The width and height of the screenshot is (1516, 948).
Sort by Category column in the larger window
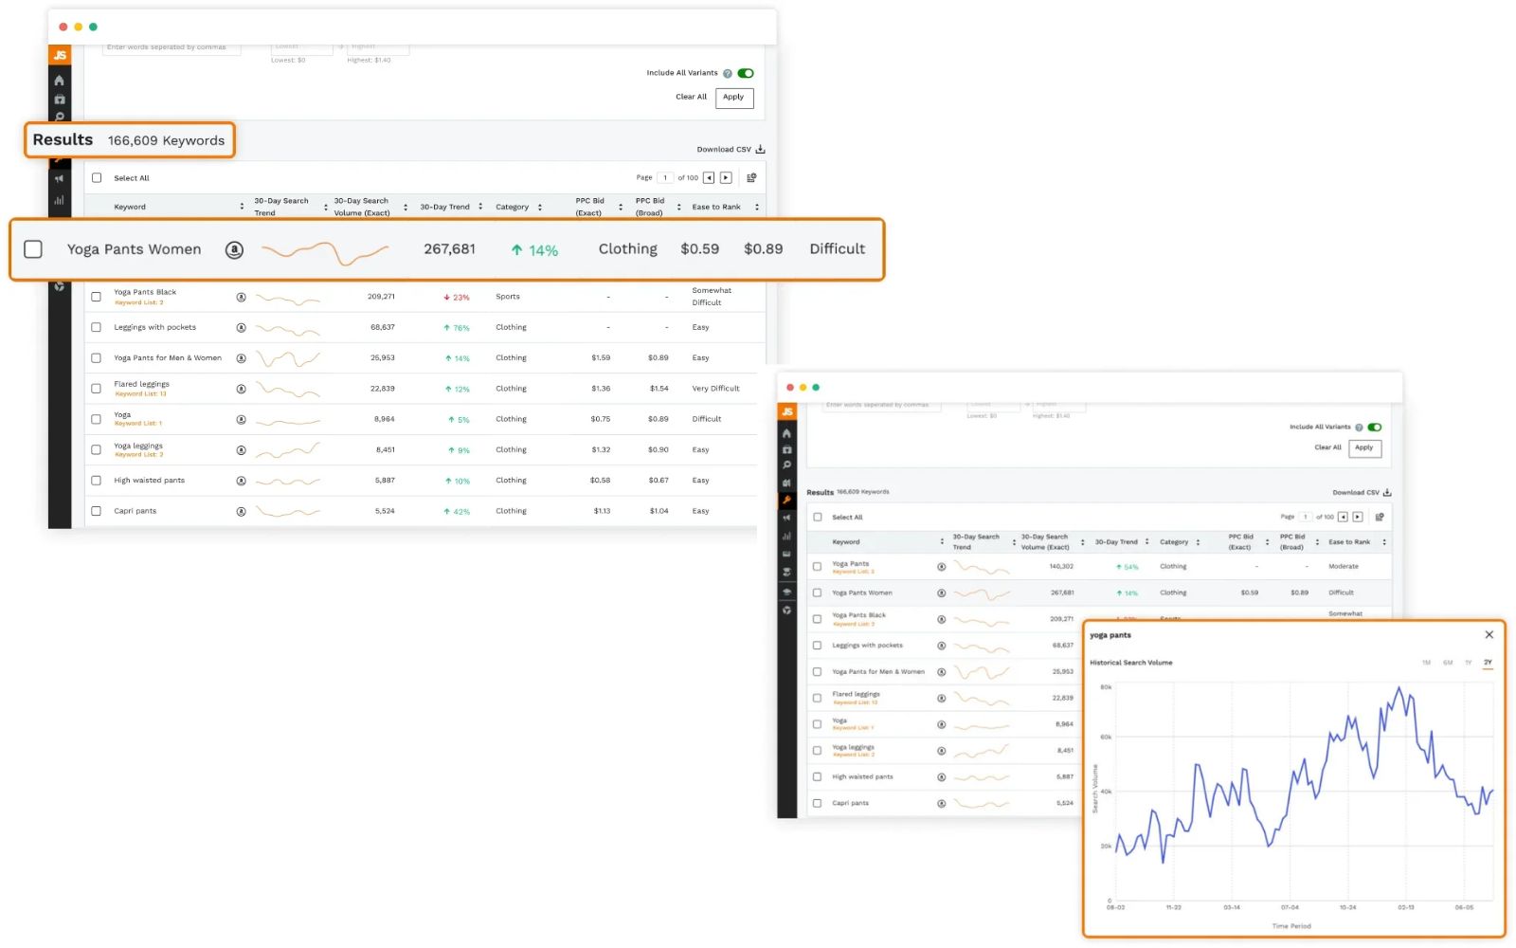[540, 207]
